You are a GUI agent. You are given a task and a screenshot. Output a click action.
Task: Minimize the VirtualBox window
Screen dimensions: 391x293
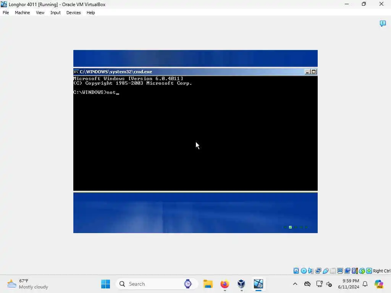[x=347, y=4]
